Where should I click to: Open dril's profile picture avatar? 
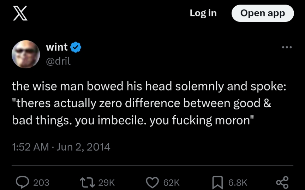[x=26, y=54]
